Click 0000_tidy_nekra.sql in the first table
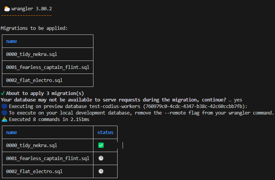The image size is (275, 180). pos(31,54)
